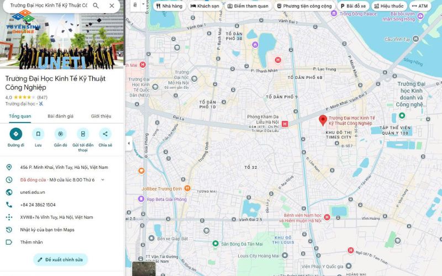Click Louis City Hoàng Mai marker
Image resolution: width=442 pixels, height=276 pixels.
[285, 255]
